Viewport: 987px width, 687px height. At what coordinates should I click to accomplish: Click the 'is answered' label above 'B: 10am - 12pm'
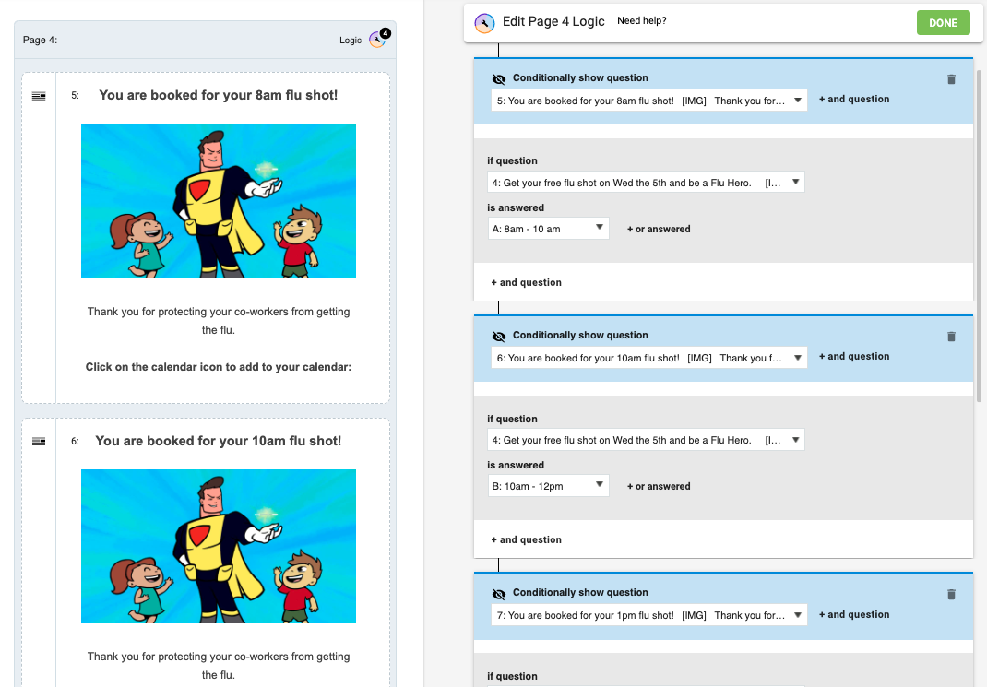pyautogui.click(x=516, y=465)
